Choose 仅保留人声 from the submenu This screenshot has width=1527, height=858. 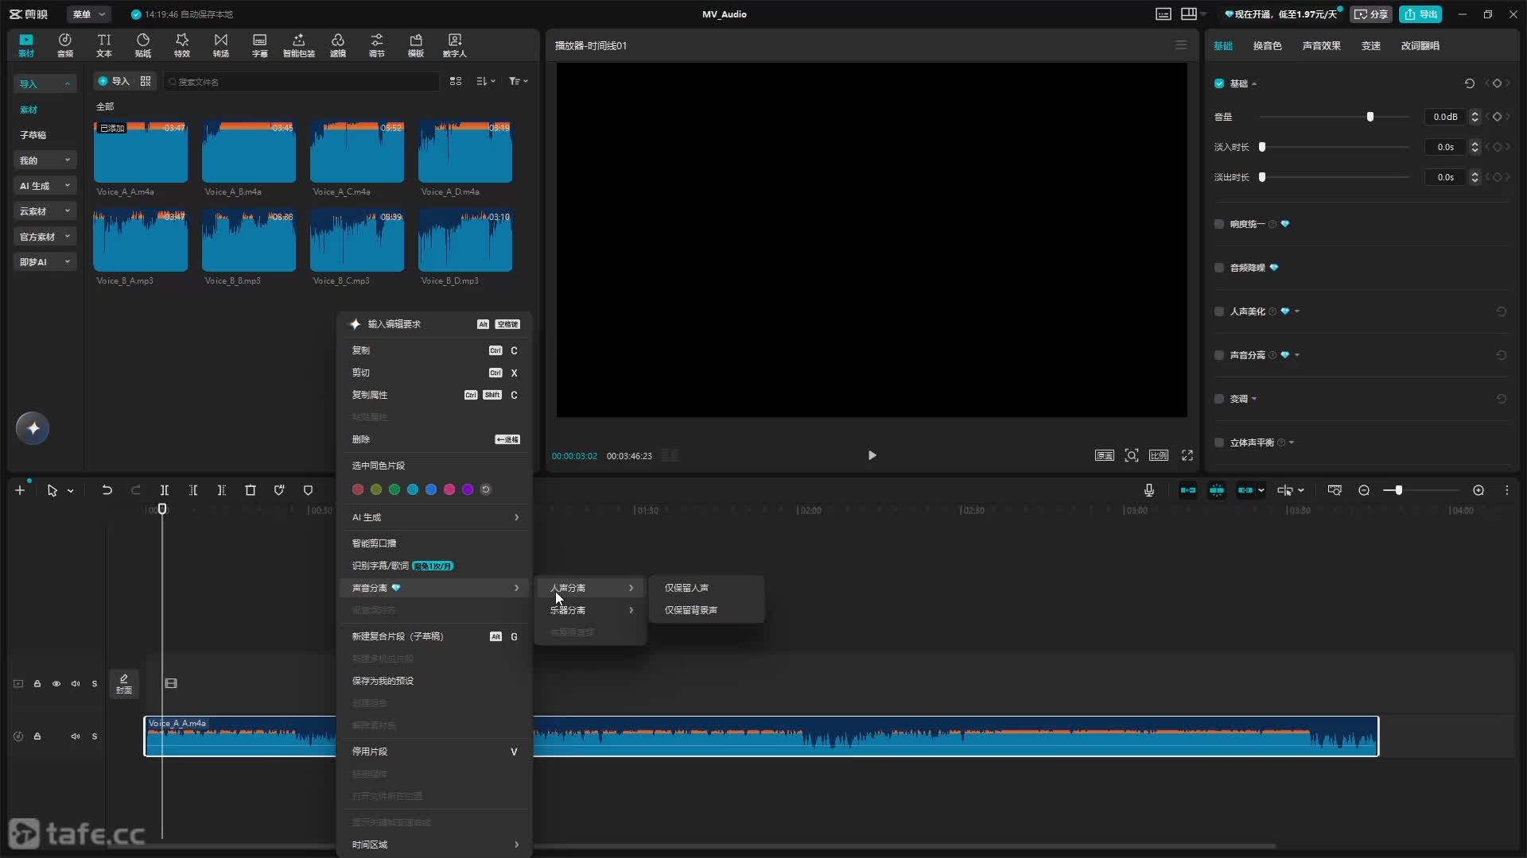[x=707, y=588]
